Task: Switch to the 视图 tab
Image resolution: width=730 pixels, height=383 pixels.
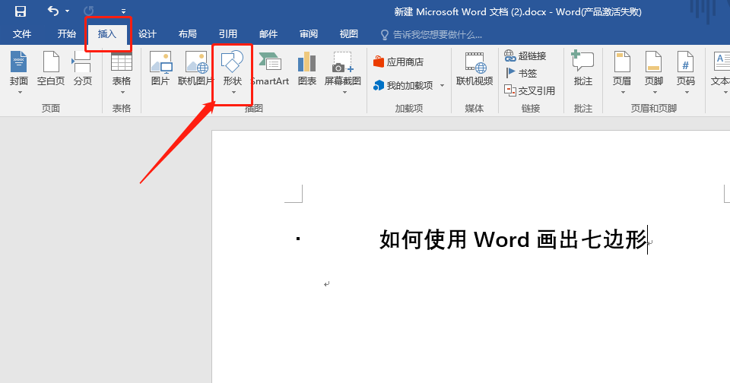Action: (349, 34)
